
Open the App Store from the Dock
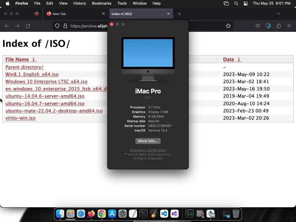pyautogui.click(x=112, y=214)
